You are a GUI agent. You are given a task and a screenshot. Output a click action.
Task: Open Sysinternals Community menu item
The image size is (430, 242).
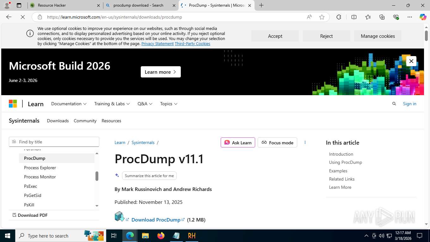pyautogui.click(x=85, y=121)
